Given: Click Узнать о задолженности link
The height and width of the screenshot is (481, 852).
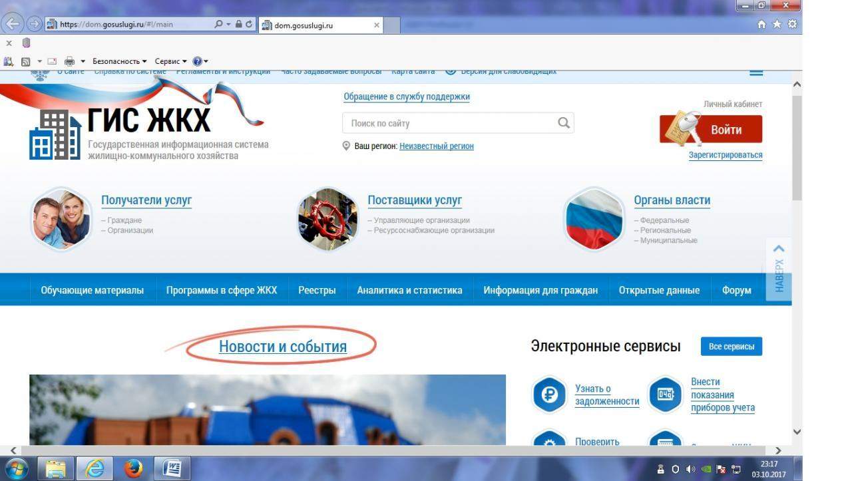Looking at the screenshot, I should [607, 395].
